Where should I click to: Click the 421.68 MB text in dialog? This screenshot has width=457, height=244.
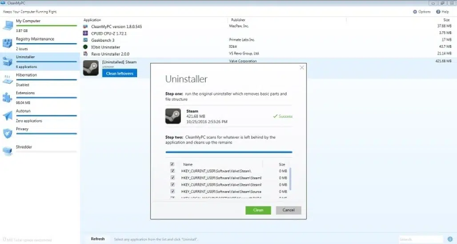tap(196, 116)
